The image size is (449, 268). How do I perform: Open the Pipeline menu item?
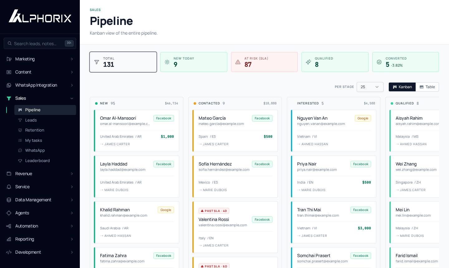click(x=45, y=110)
